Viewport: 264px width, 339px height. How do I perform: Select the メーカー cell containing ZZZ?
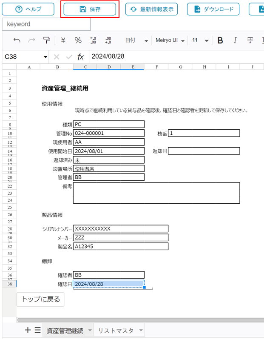coord(121,237)
